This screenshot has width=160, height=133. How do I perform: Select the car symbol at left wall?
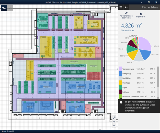tap(10, 63)
